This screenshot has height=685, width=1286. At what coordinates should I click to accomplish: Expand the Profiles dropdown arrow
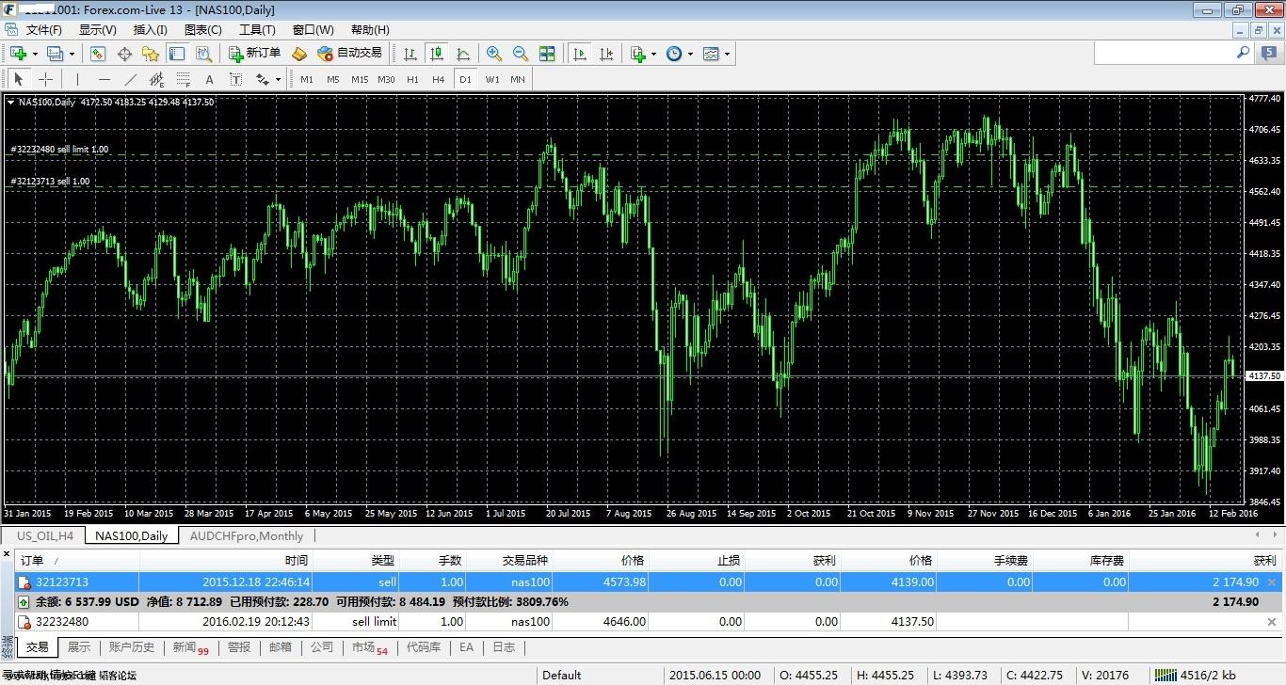click(72, 54)
